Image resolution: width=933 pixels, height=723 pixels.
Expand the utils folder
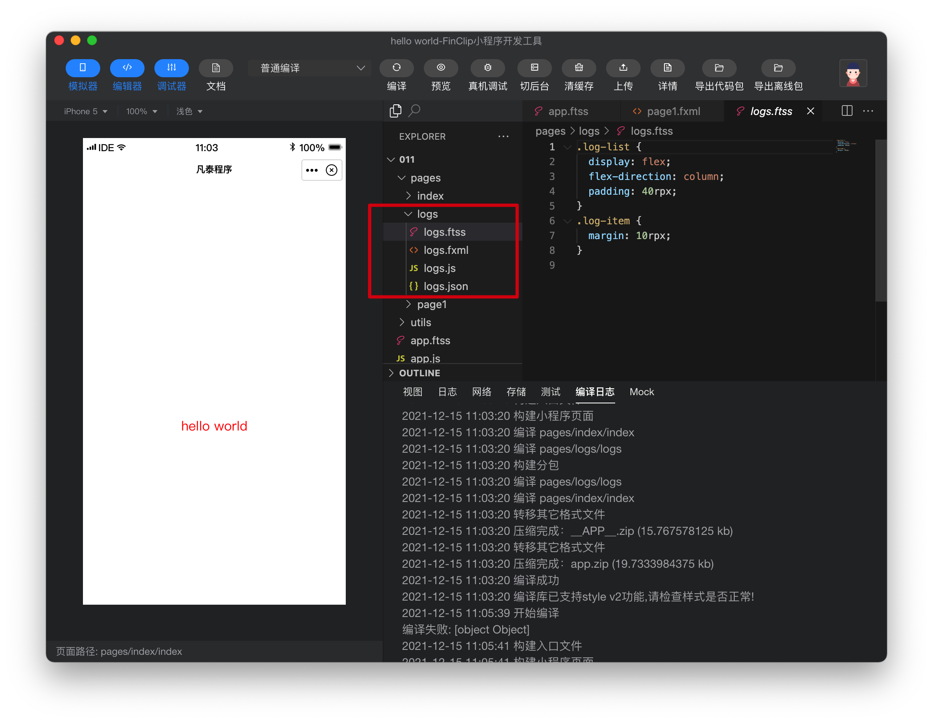click(x=453, y=322)
